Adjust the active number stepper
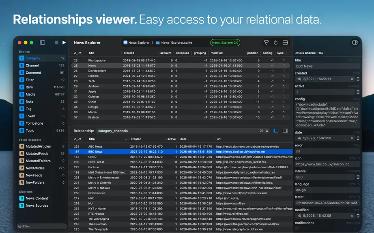This screenshot has width=374, height=233. 358,92
